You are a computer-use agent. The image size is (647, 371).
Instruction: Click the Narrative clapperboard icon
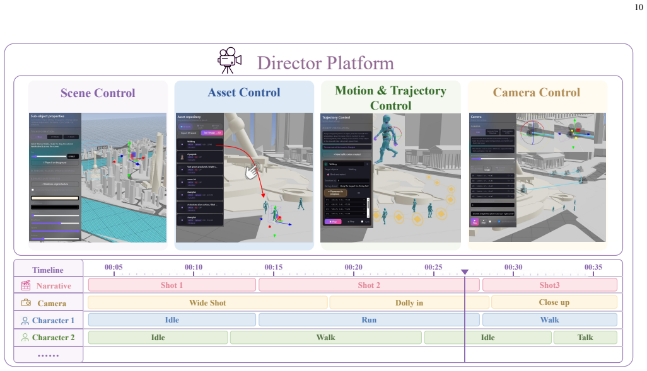point(26,285)
